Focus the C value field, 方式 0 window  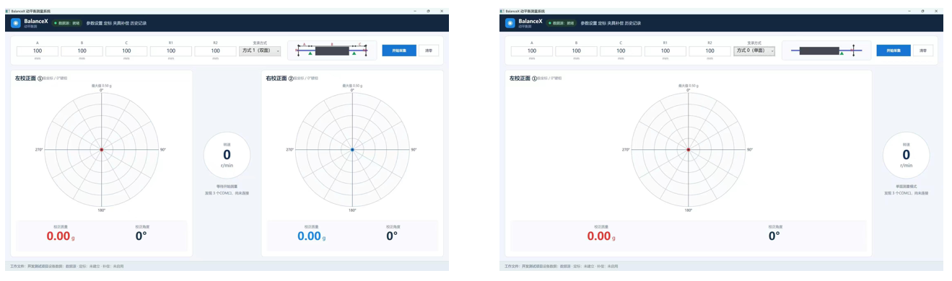pos(621,51)
